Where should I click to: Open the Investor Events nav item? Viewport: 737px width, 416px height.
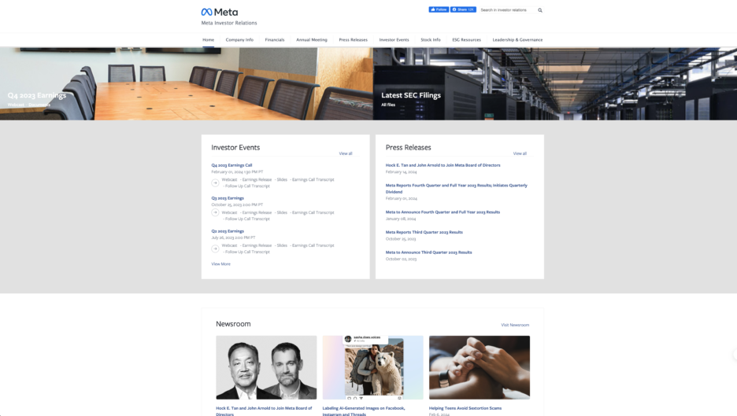click(394, 40)
